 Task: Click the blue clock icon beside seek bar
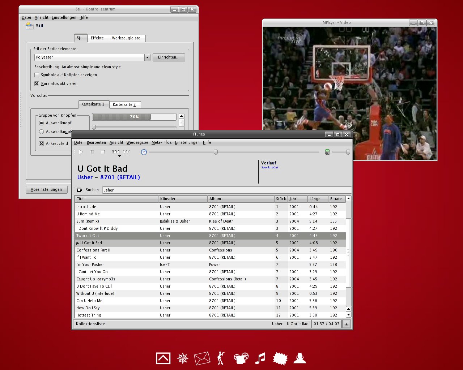tap(144, 152)
